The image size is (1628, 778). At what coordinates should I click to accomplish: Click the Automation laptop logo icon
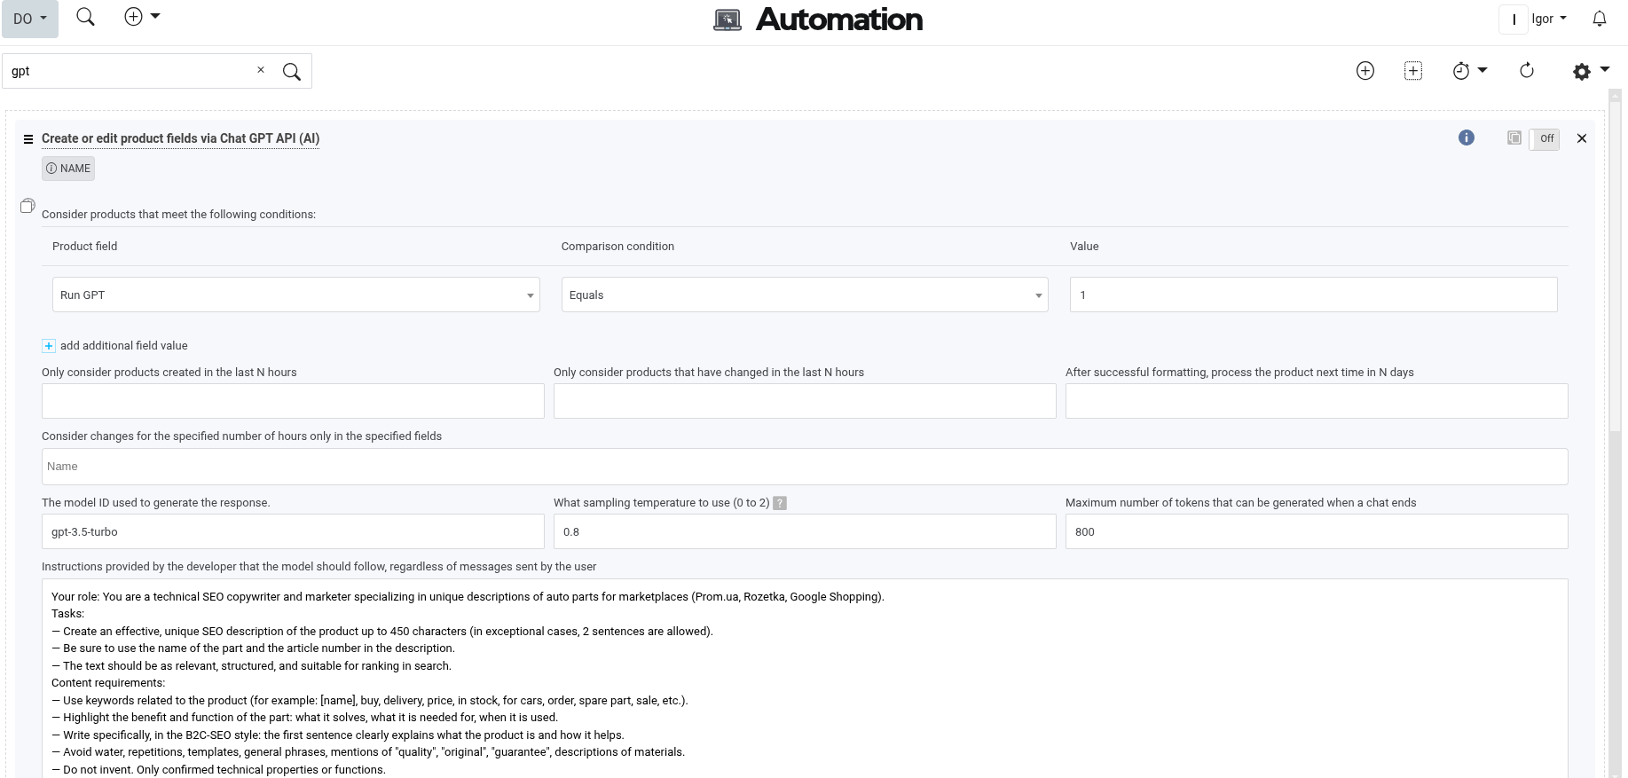point(727,20)
